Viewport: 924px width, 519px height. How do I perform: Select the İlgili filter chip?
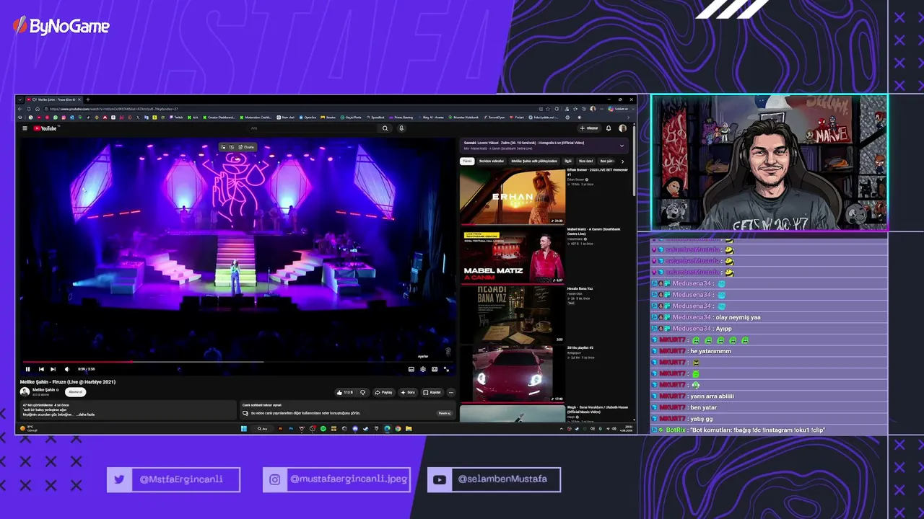pyautogui.click(x=568, y=161)
